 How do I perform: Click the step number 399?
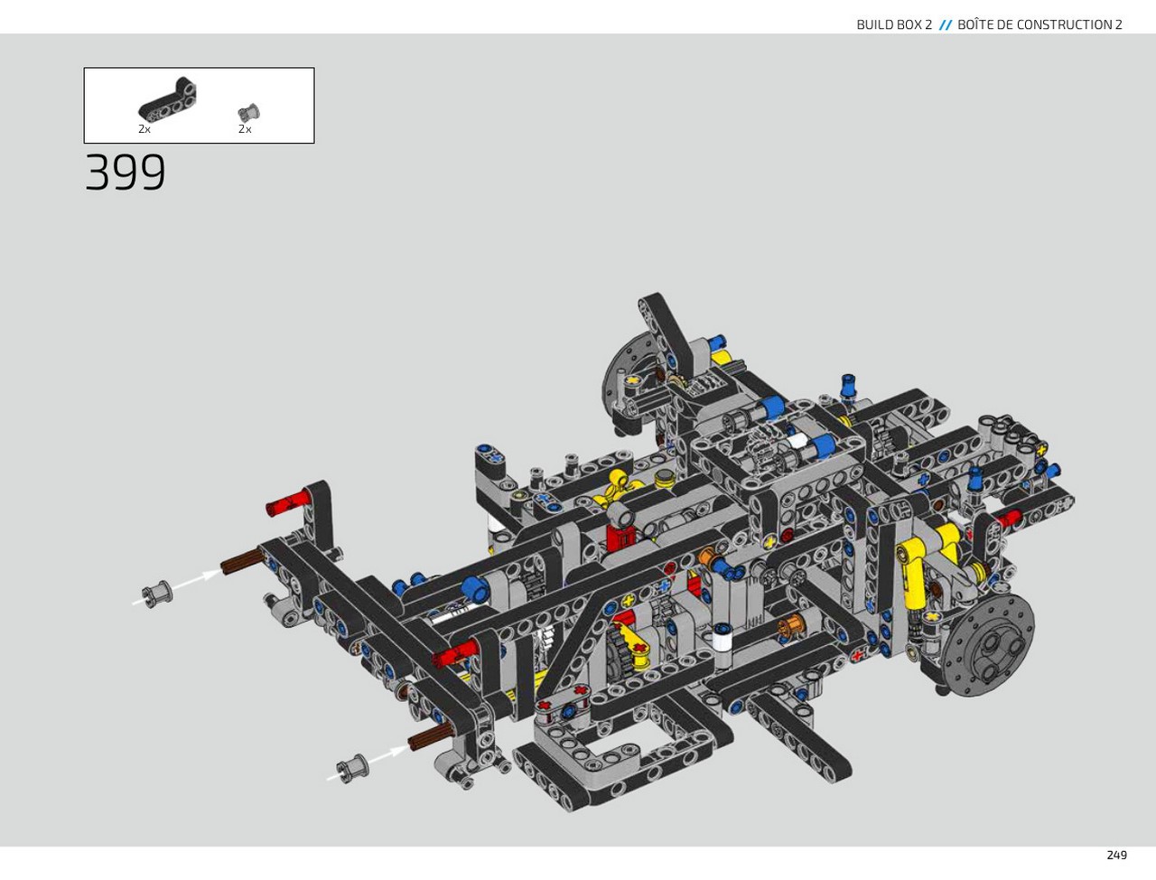click(126, 172)
